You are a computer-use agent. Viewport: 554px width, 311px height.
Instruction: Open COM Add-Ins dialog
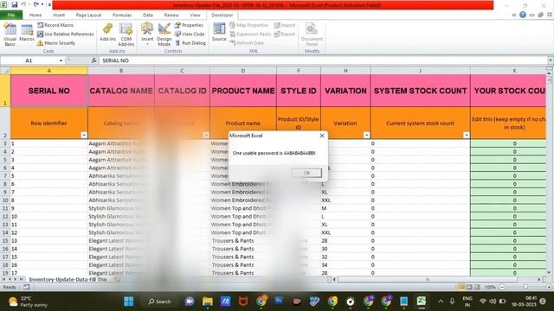tap(126, 35)
